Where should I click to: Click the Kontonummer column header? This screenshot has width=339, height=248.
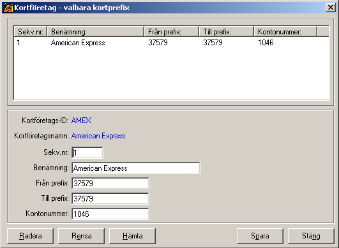coord(285,32)
